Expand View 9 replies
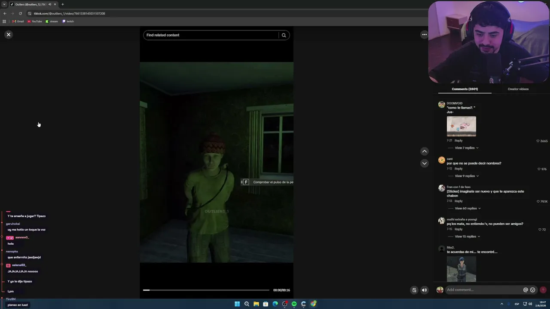 (467, 176)
